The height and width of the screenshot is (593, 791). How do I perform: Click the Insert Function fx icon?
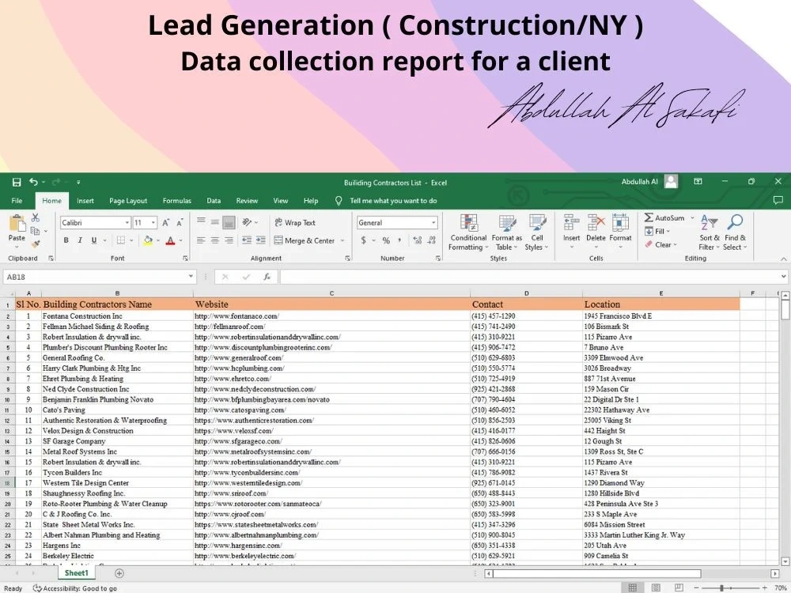267,277
